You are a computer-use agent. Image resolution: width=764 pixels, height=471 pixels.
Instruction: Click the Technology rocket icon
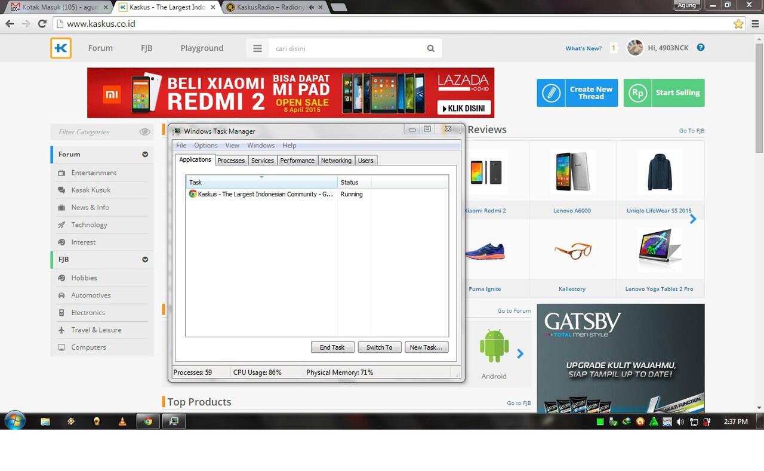[x=61, y=224]
